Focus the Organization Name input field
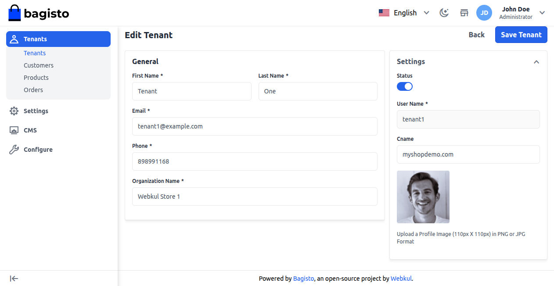554x286 pixels. point(255,197)
